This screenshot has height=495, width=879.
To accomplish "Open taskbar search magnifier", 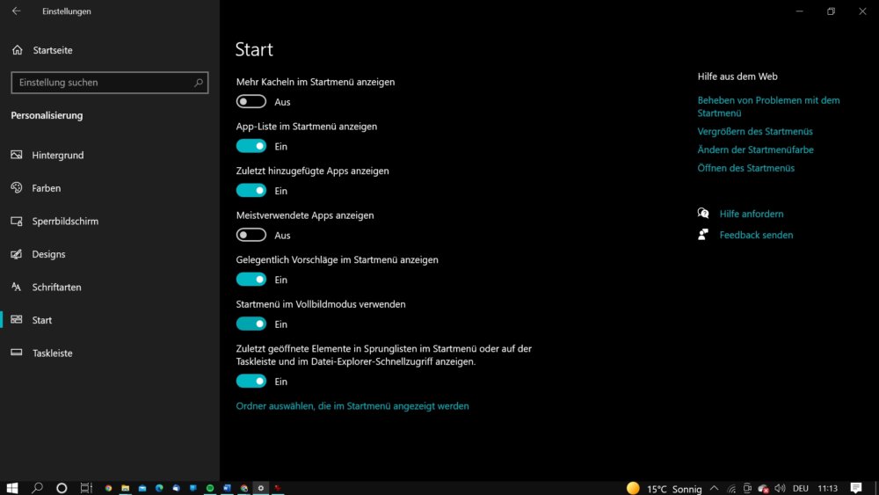I will 37,488.
